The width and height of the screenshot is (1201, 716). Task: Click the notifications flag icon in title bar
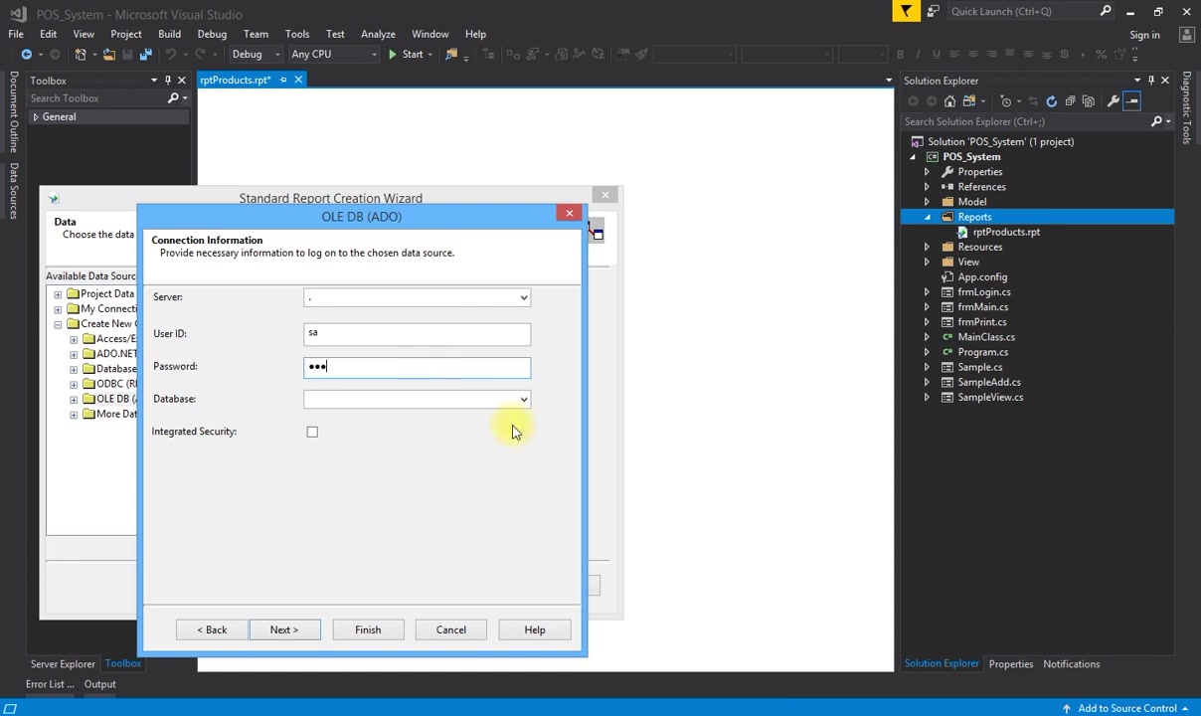906,12
